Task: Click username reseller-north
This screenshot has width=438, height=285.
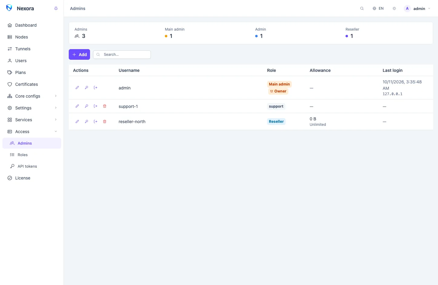Action: (132, 122)
